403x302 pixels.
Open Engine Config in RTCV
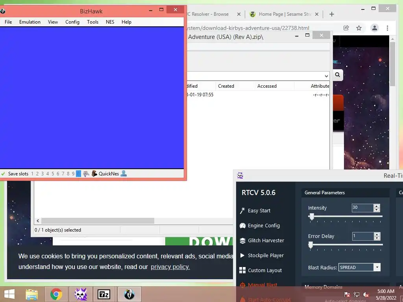260,225
